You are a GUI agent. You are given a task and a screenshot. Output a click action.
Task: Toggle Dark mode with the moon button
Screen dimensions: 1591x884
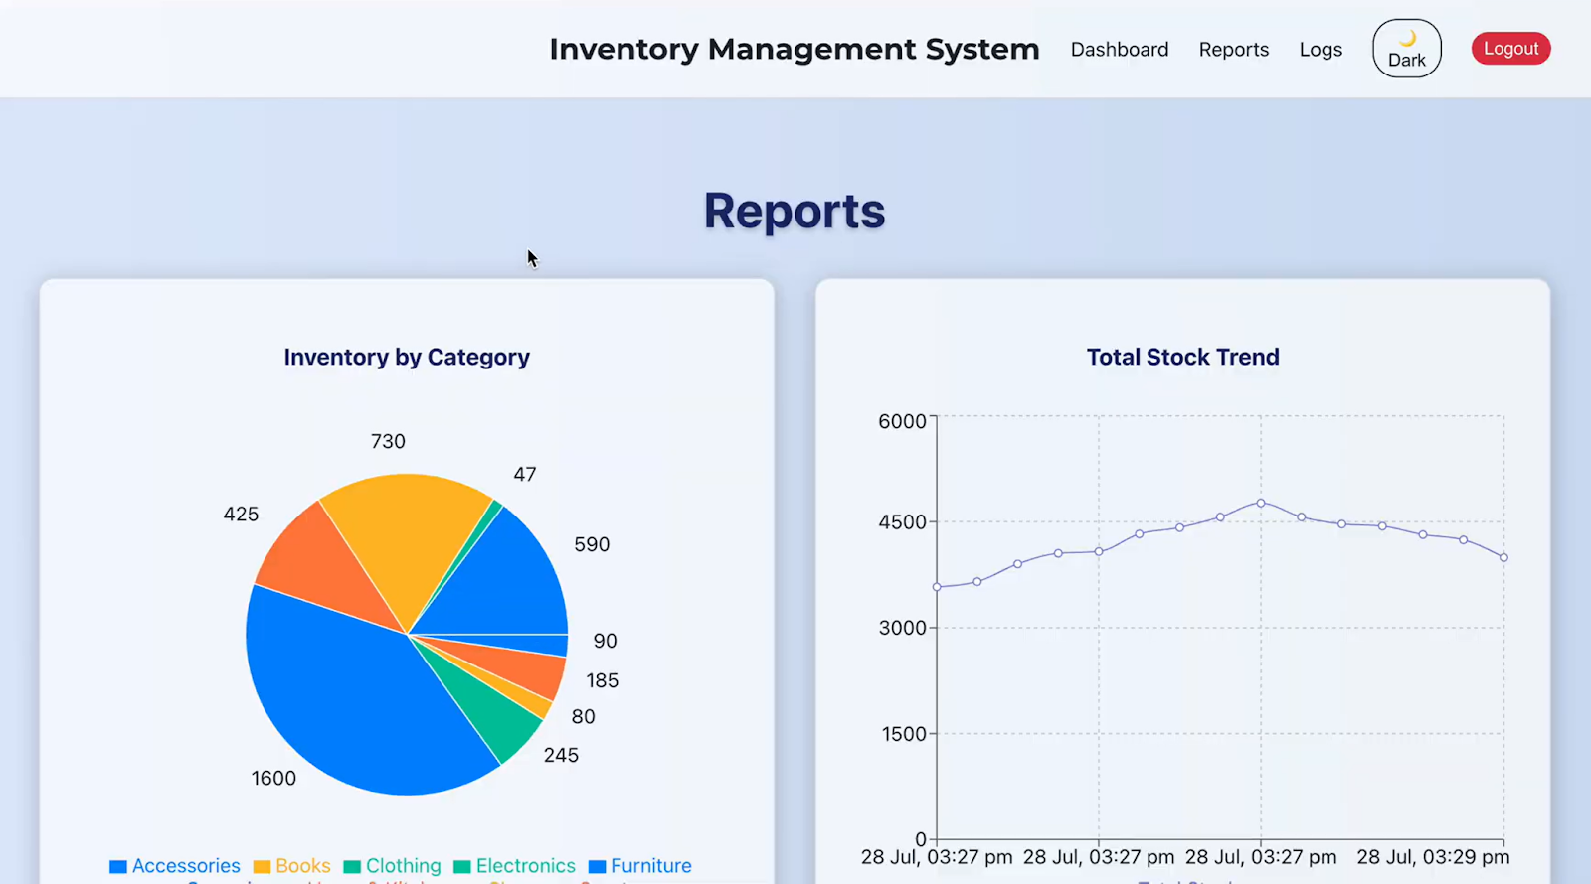tap(1406, 49)
